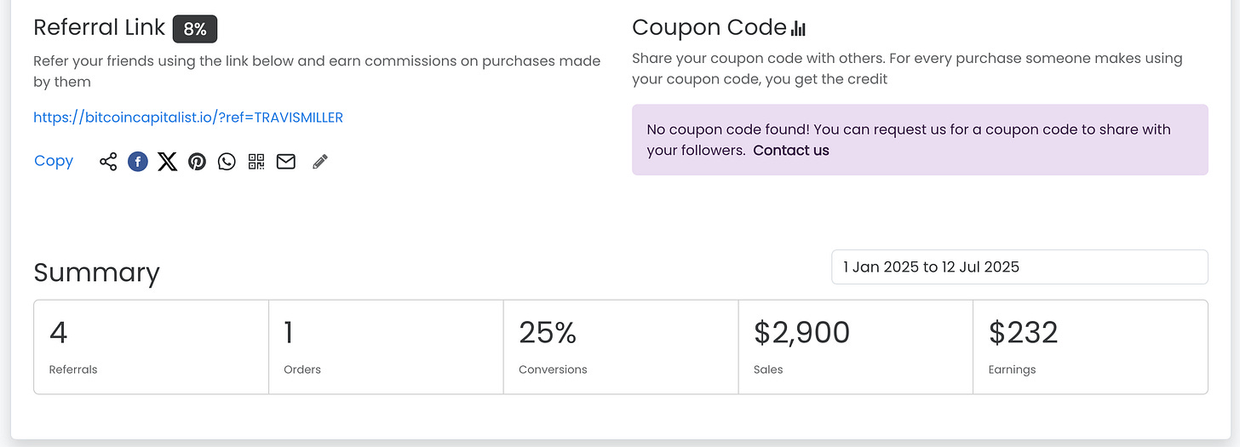Select the $232 Earnings card
Image resolution: width=1240 pixels, height=447 pixels.
click(x=1090, y=347)
